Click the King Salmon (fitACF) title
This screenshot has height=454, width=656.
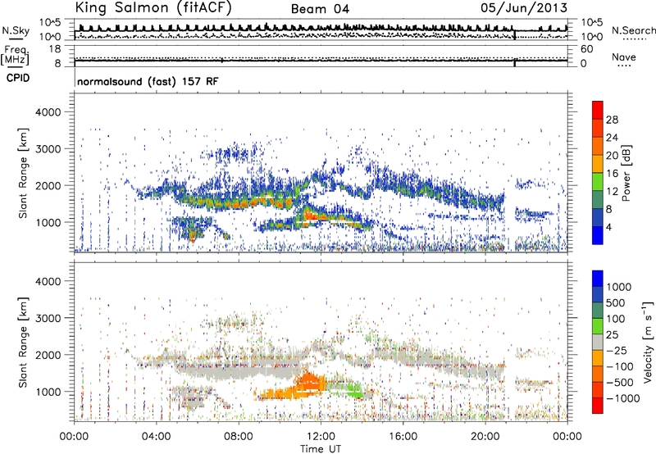click(153, 7)
